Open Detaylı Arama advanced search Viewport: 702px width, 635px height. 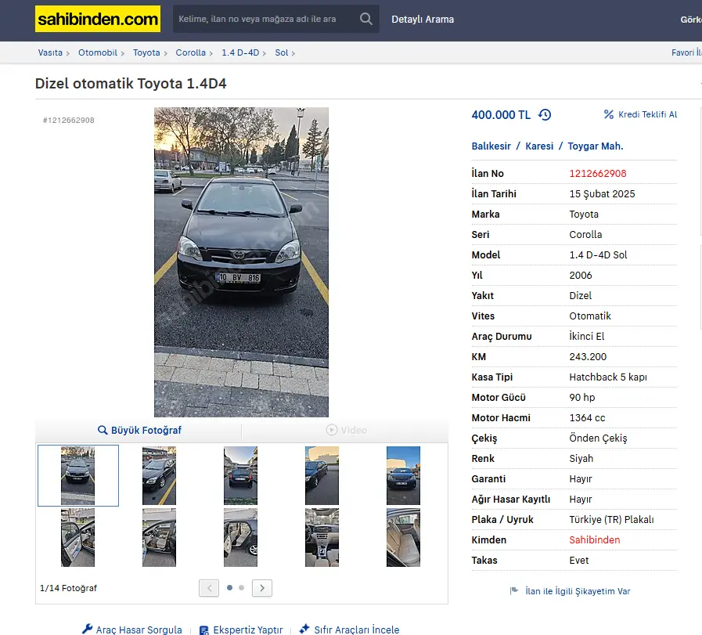(423, 20)
